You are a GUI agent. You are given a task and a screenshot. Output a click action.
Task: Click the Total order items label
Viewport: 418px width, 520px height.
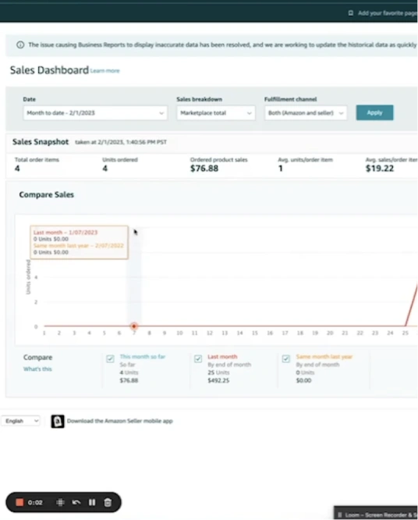pyautogui.click(x=37, y=159)
